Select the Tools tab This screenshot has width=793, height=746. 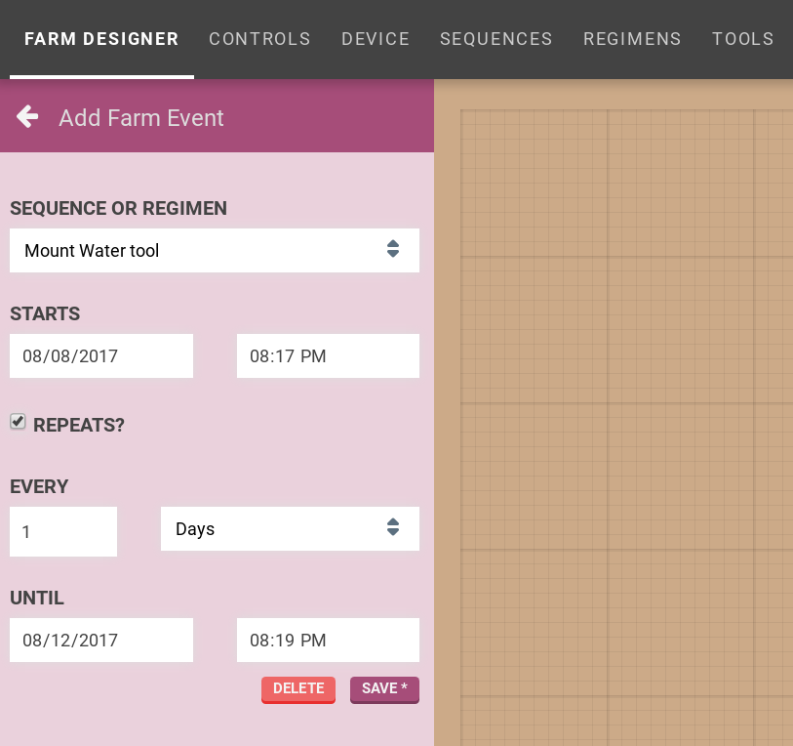click(x=742, y=39)
